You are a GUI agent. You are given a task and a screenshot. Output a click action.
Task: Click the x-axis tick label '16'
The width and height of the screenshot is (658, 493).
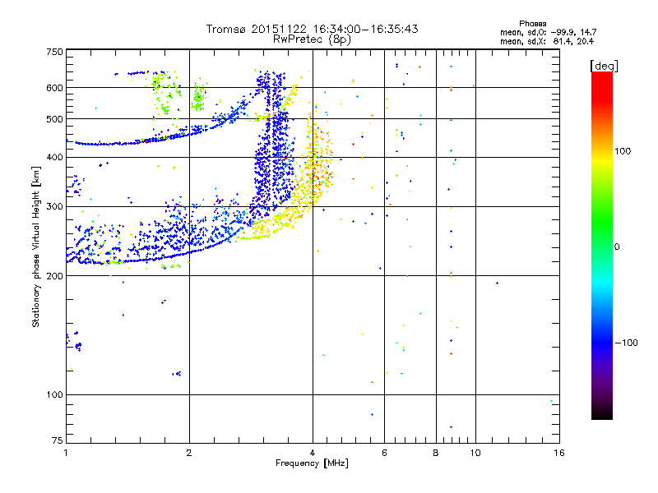[559, 453]
